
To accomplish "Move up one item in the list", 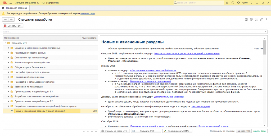I will [x=88, y=132].
